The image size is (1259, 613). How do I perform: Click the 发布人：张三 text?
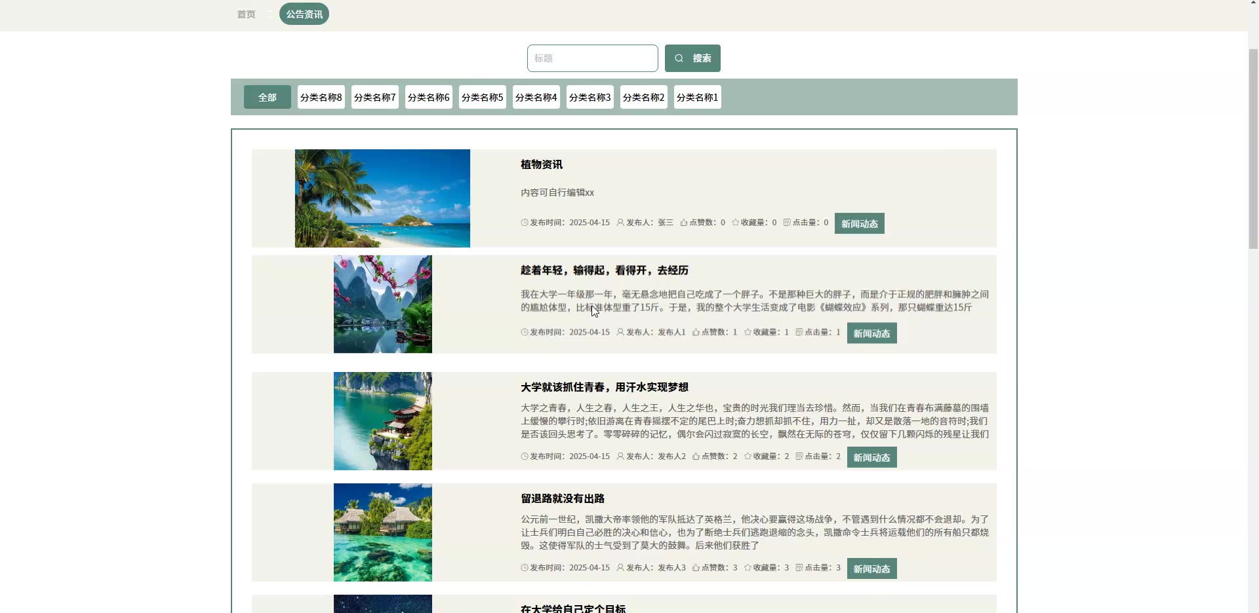point(650,223)
